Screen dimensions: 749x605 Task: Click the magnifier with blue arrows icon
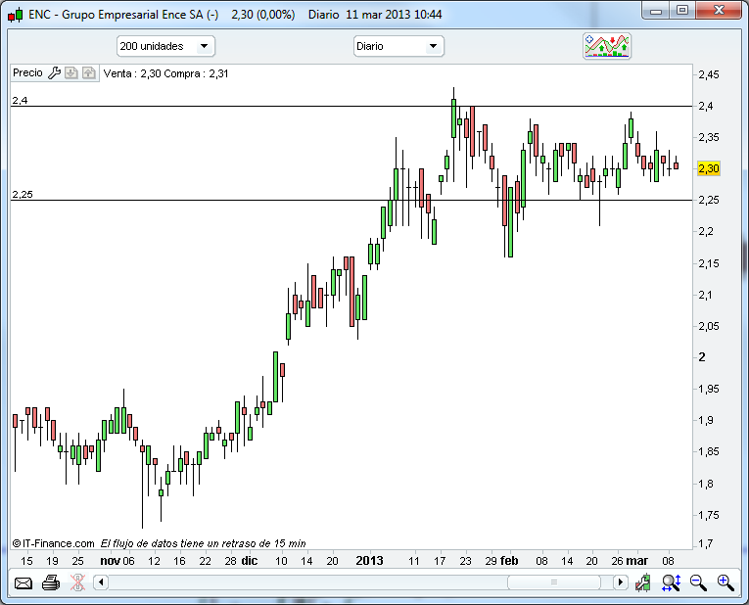tap(671, 582)
